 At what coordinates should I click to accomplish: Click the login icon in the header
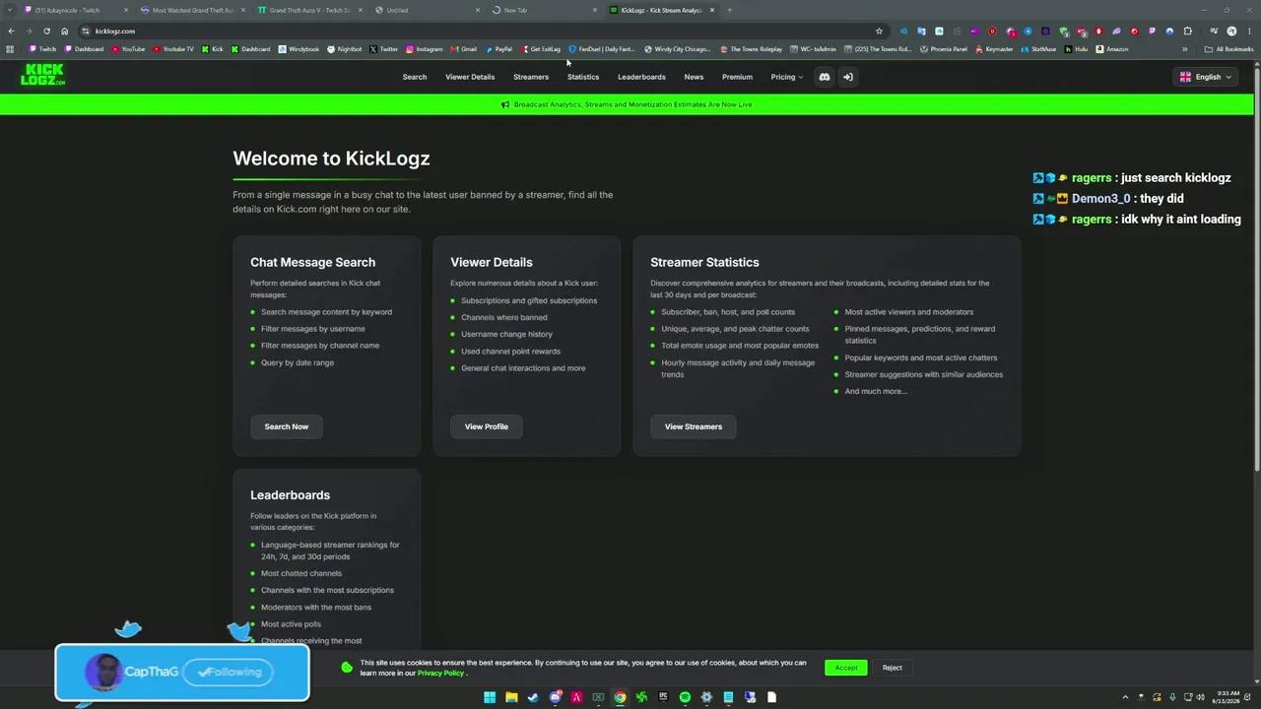tap(847, 77)
